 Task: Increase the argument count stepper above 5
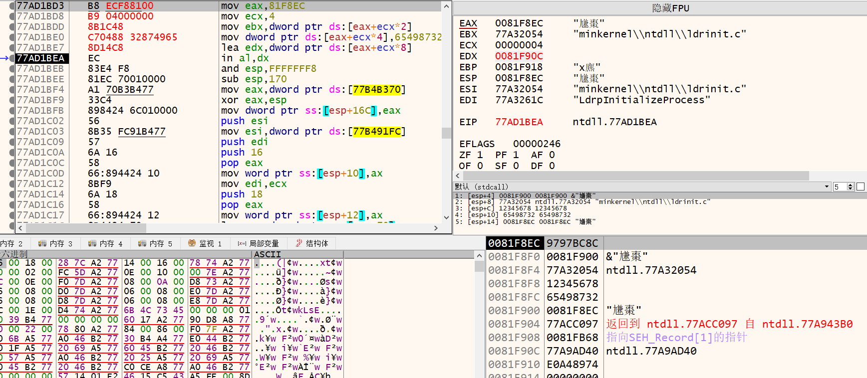click(x=851, y=185)
